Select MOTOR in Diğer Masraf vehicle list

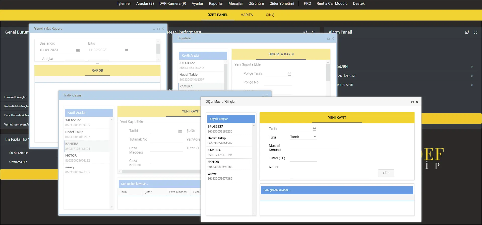click(229, 164)
